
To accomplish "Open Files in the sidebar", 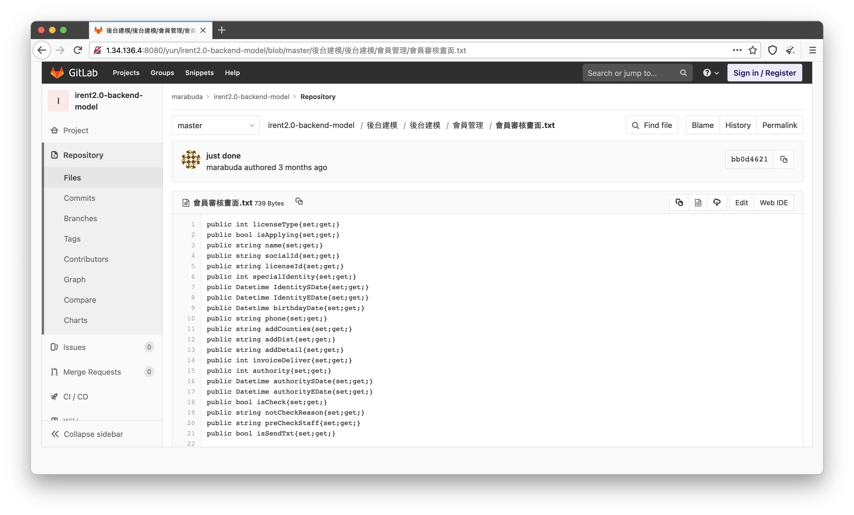I will 102,178.
